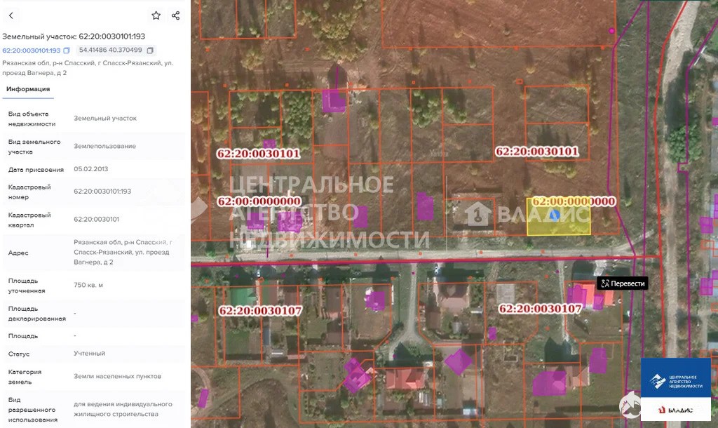The width and height of the screenshot is (718, 428).
Task: Add parcel to favorites with star icon
Action: [156, 15]
